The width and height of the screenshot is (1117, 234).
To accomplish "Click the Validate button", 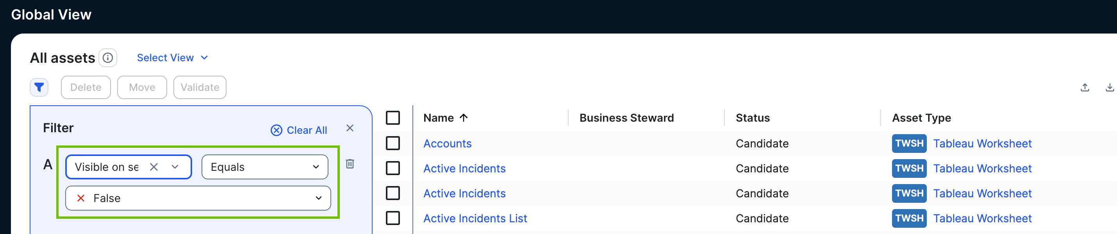I will (x=200, y=87).
